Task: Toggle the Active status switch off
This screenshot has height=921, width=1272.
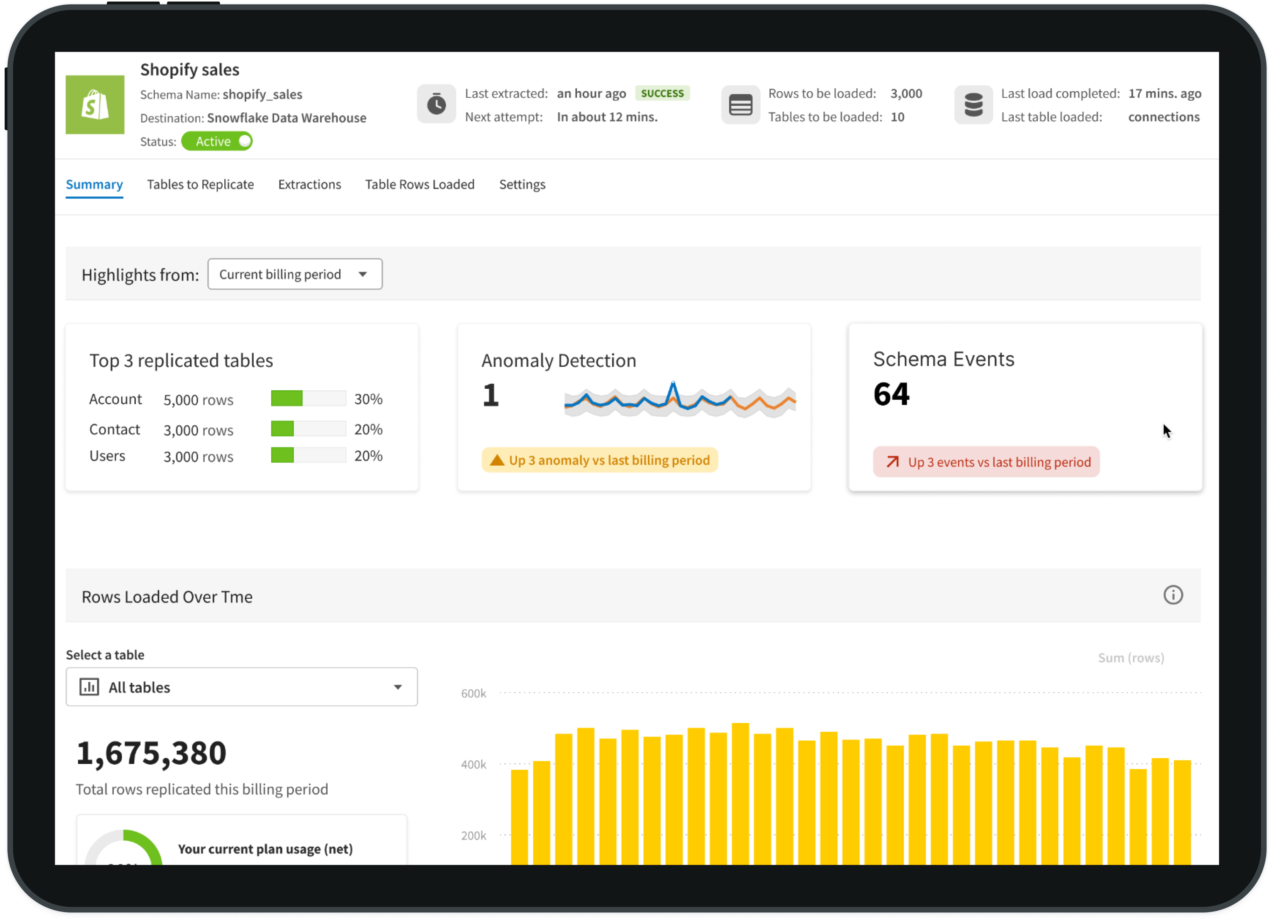Action: [217, 141]
